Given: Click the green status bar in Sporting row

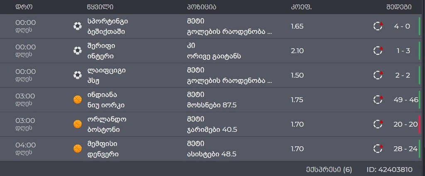Looking at the screenshot, I should pyautogui.click(x=419, y=26).
